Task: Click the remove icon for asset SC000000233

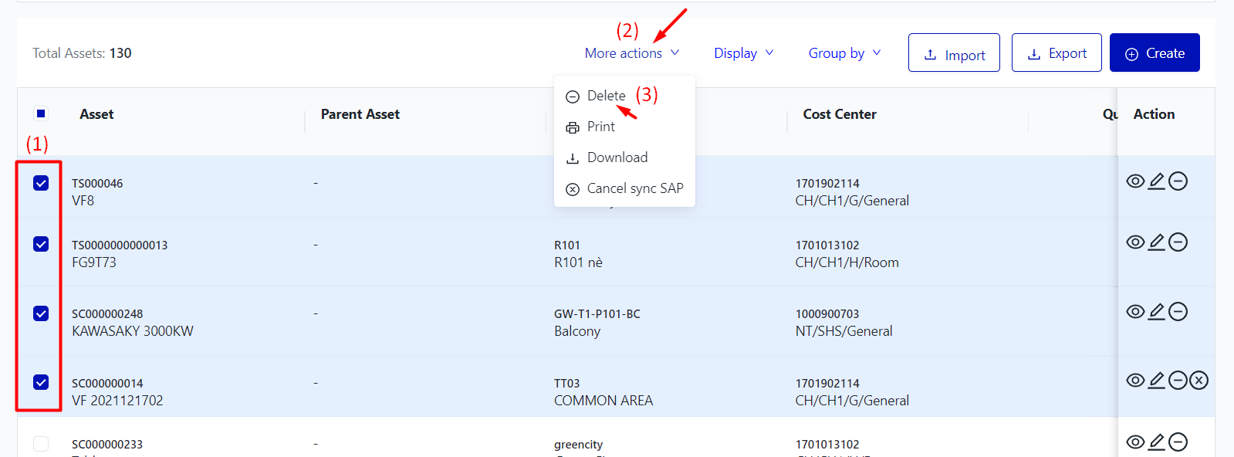Action: (x=1178, y=442)
